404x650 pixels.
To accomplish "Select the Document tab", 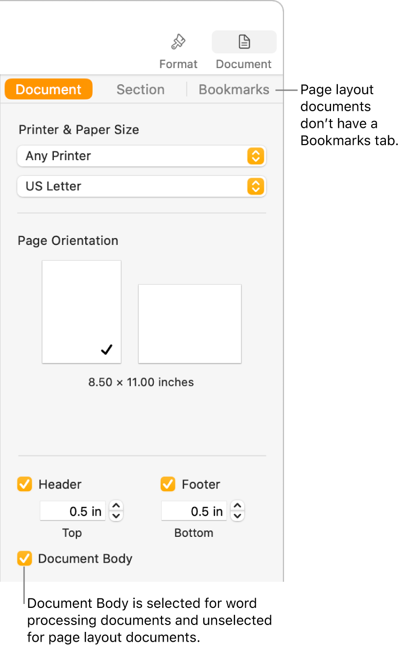I will pos(48,90).
